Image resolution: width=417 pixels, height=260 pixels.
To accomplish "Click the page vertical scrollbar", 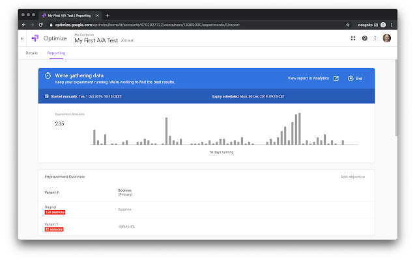I will point(396,98).
